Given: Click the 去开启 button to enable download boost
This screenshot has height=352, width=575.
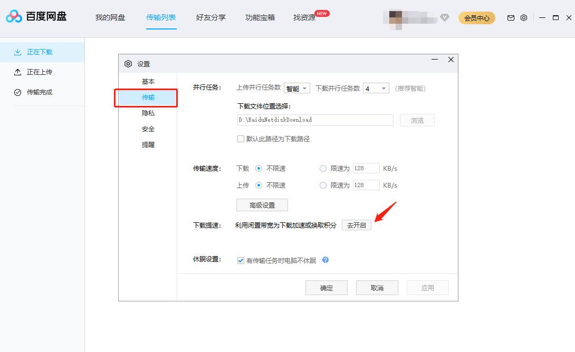Looking at the screenshot, I should click(357, 224).
